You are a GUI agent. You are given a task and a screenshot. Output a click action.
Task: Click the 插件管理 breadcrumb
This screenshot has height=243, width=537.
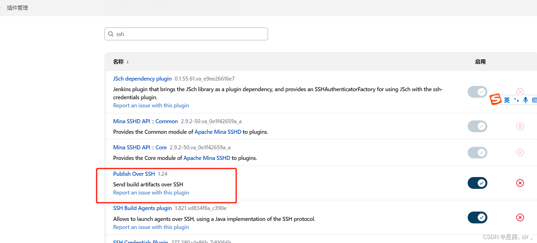17,8
